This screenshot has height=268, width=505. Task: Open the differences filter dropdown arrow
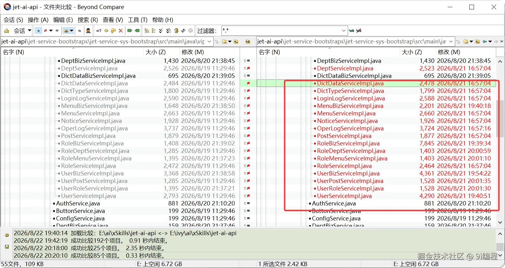(51, 31)
